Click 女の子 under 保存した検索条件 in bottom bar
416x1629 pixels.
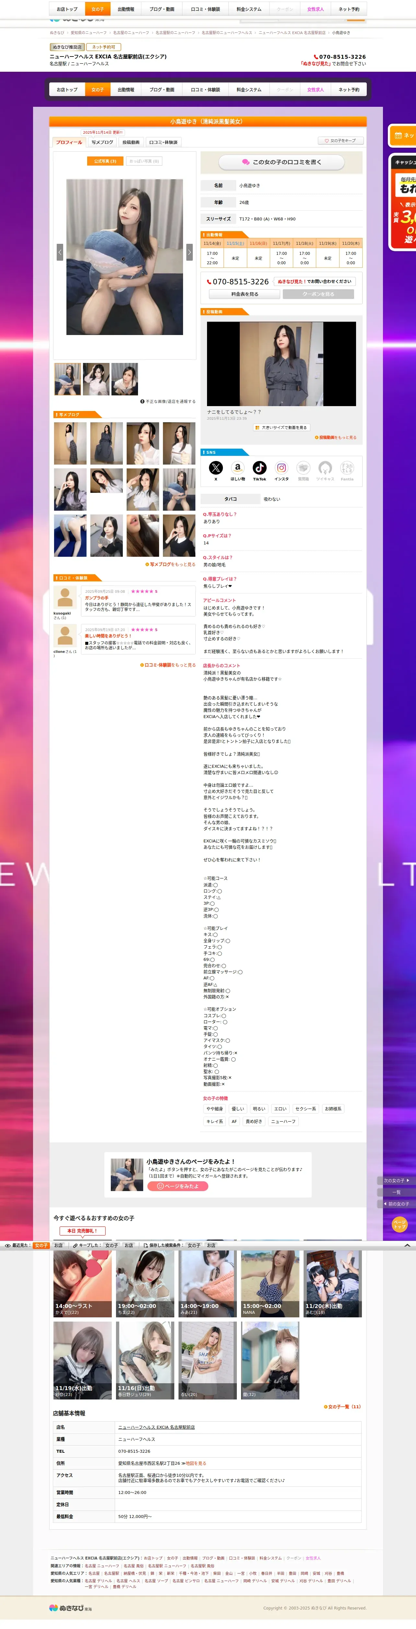point(194,1245)
